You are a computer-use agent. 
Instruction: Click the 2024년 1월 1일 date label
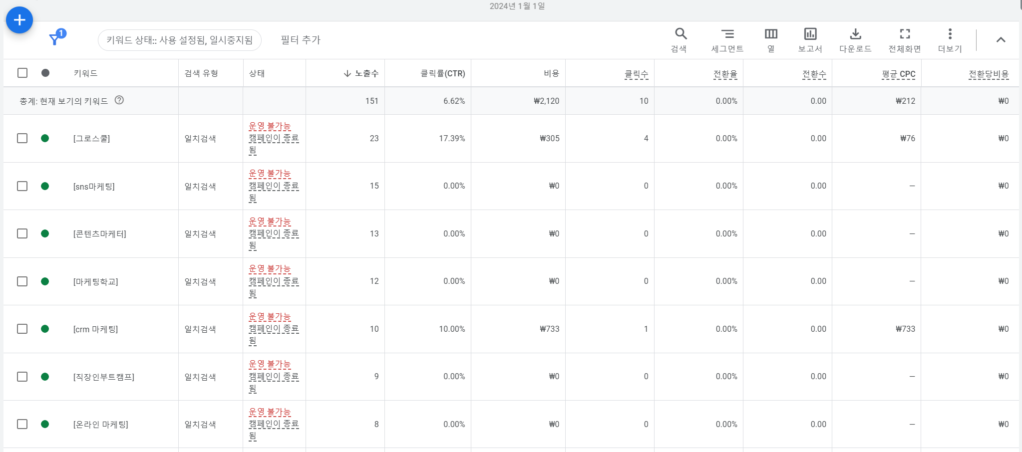tap(517, 6)
